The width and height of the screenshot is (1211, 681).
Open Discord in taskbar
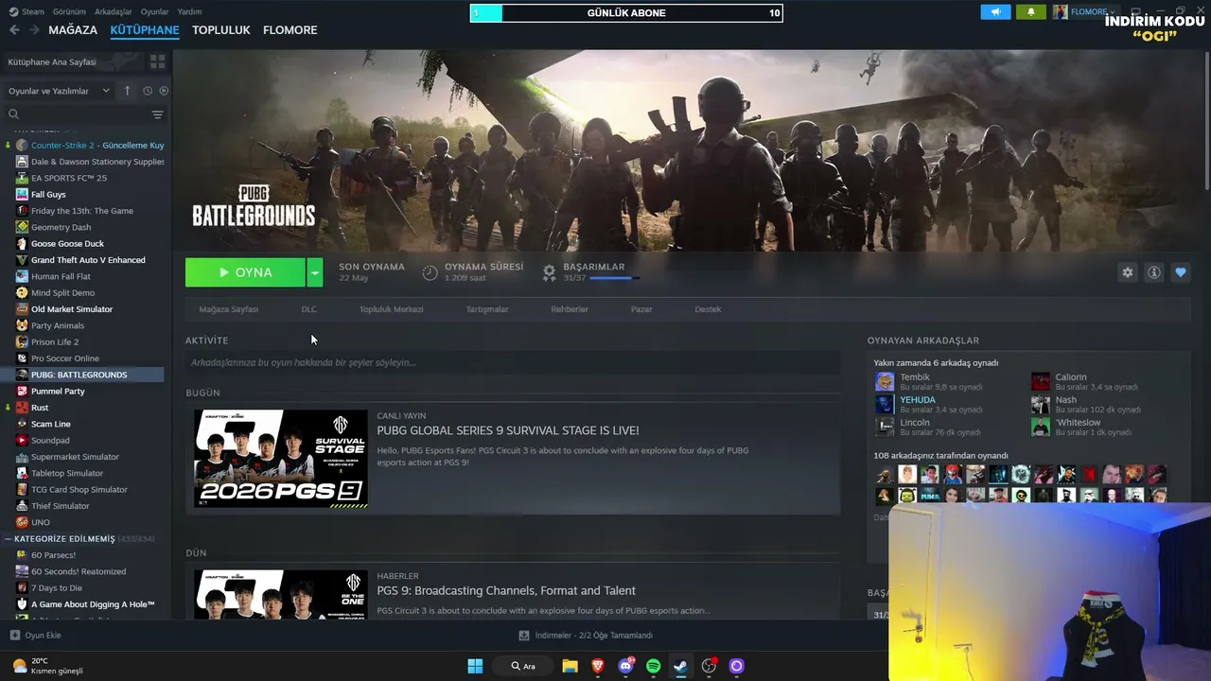pos(625,666)
